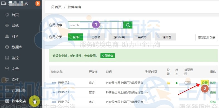Click 官方 developer in PHP-7.2 row

point(92,83)
